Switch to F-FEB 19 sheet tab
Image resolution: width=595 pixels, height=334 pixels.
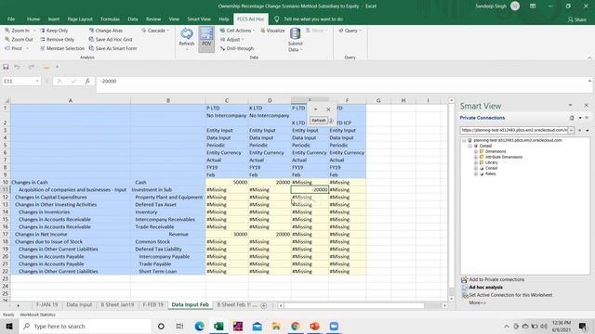pyautogui.click(x=152, y=304)
